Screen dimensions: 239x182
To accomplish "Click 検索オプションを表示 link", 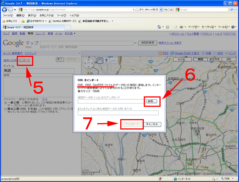I will (170, 43).
